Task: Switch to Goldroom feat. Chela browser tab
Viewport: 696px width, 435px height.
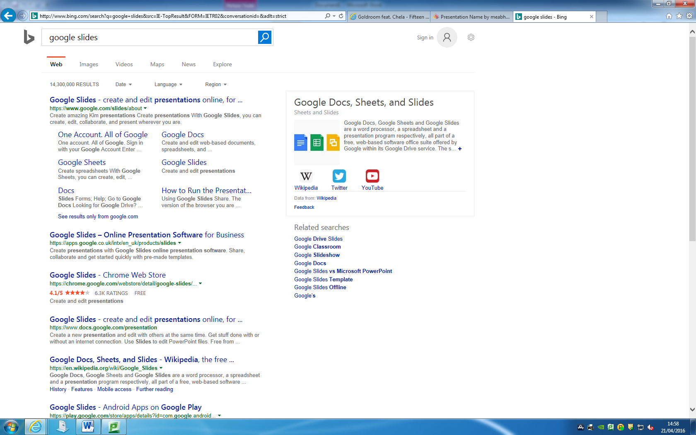Action: 389,17
